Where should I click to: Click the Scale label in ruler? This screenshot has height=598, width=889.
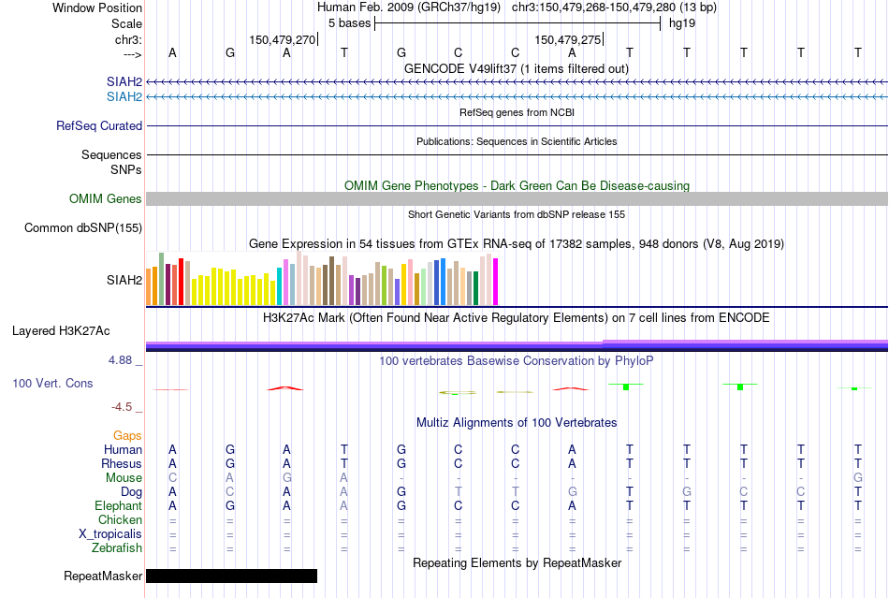[126, 23]
